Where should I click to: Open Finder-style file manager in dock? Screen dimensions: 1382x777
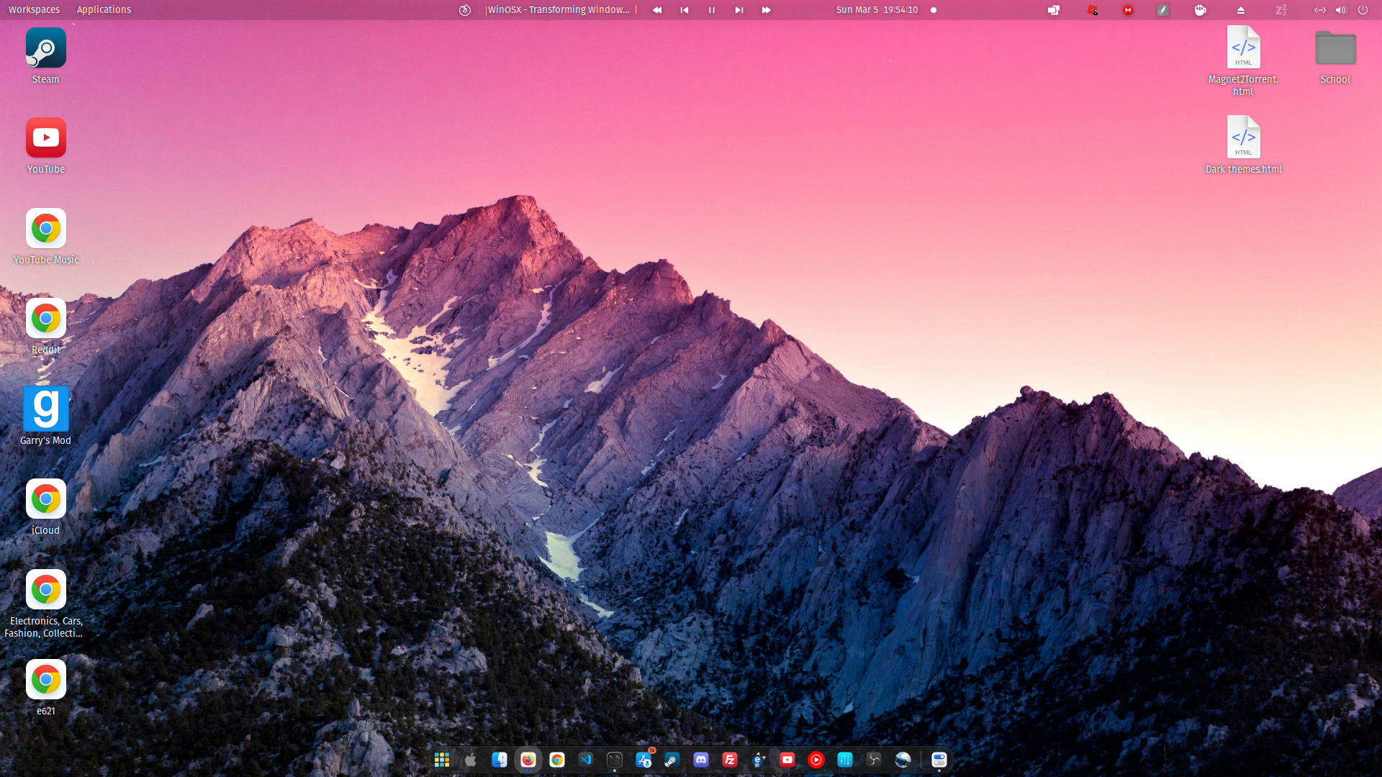499,760
